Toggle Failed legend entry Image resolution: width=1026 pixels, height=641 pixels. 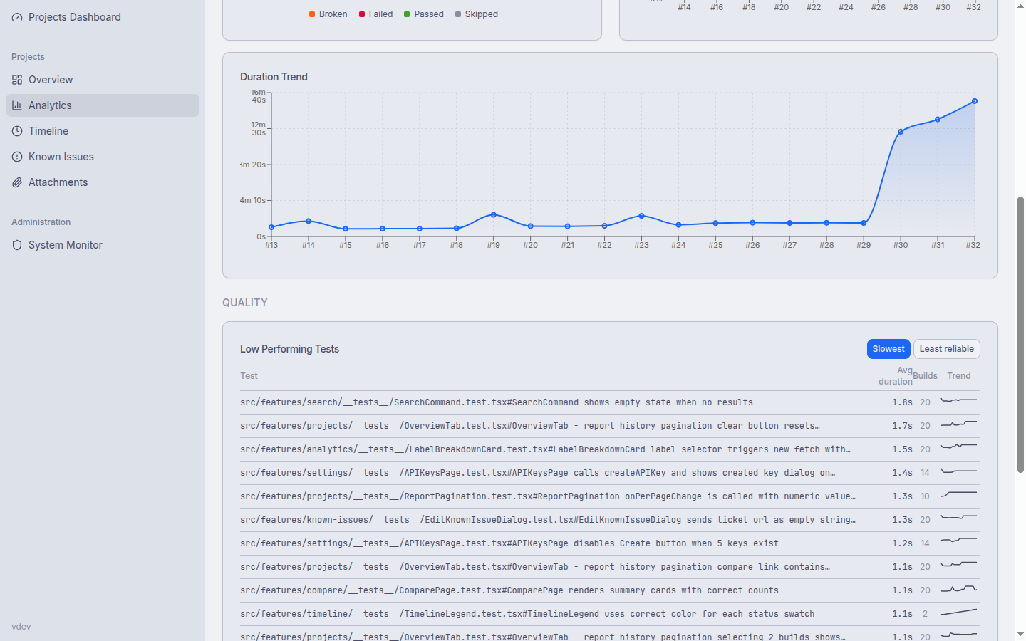pyautogui.click(x=376, y=14)
